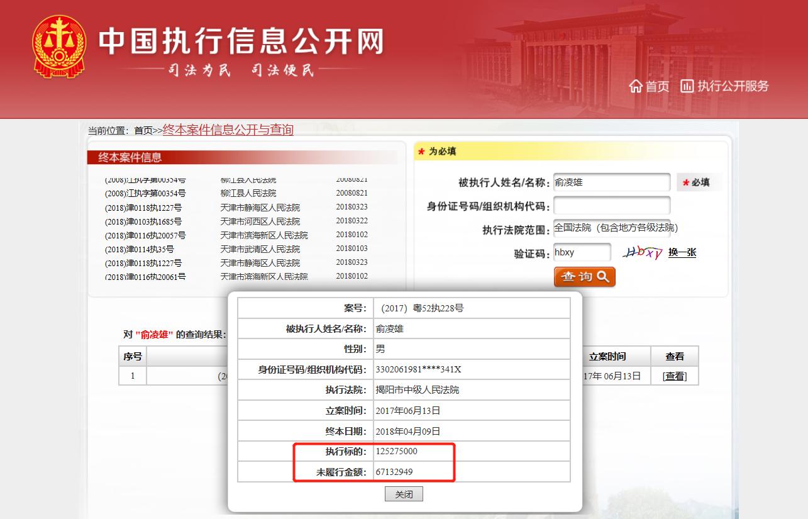
Task: Open the [查看] link in results row
Action: tap(673, 376)
